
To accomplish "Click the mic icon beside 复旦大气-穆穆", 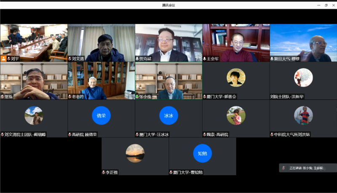I will [x=272, y=59].
